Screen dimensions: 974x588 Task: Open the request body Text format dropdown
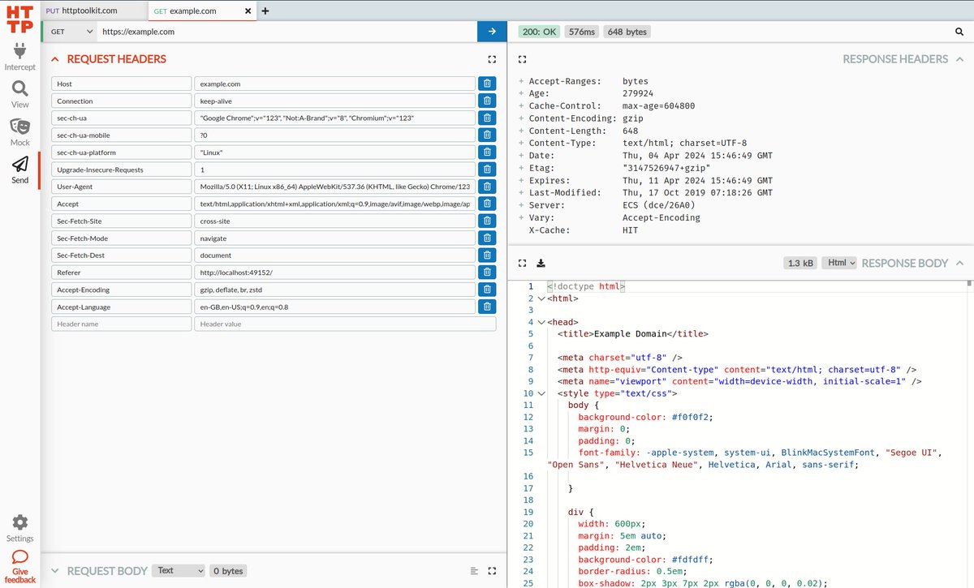pos(179,571)
